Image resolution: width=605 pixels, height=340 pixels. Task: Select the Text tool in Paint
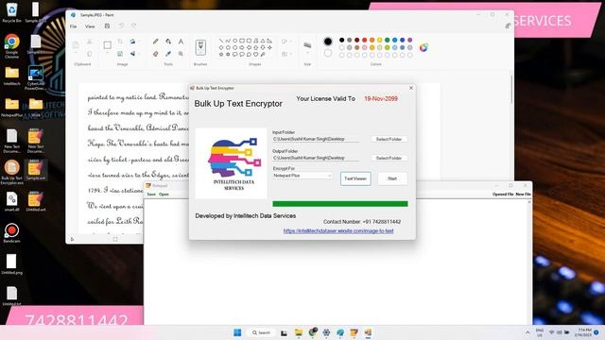tap(181, 42)
